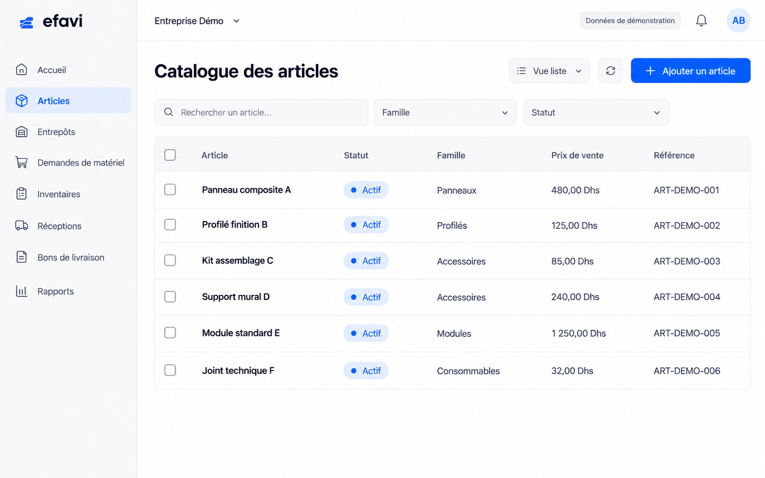Click the plus icon in Ajouter un article
765x478 pixels.
pos(650,71)
